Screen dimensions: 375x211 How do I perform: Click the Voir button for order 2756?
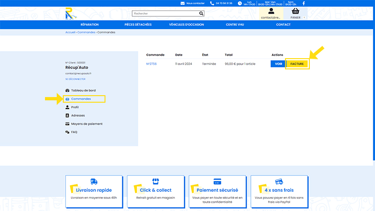click(x=278, y=64)
